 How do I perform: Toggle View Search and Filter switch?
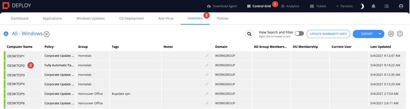point(299,33)
